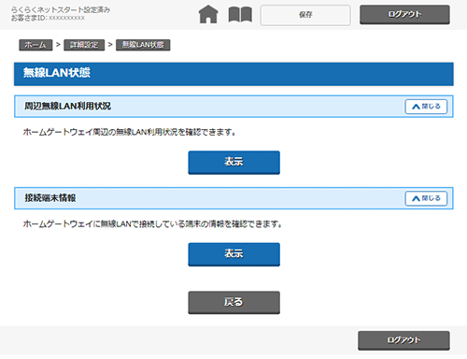Click the bottom ログアウト button
The height and width of the screenshot is (359, 467).
point(403,340)
